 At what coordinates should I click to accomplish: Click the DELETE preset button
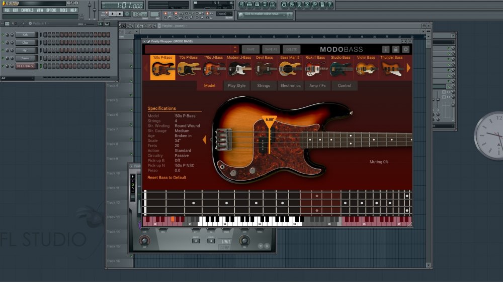point(291,49)
